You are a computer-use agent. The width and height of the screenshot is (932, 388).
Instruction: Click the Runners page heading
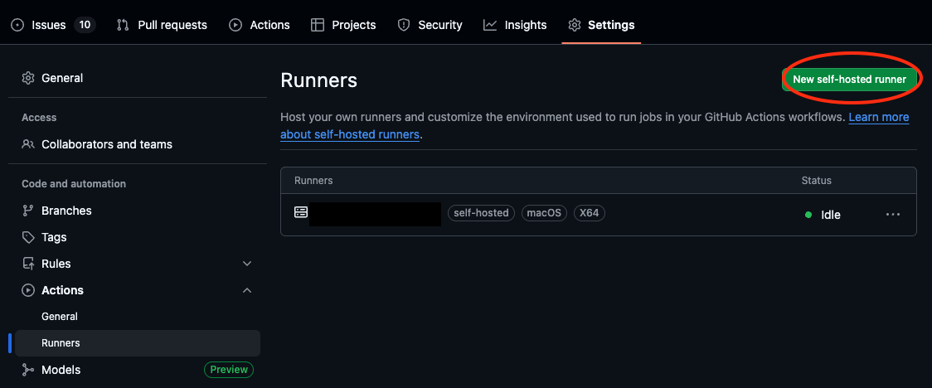pyautogui.click(x=318, y=80)
